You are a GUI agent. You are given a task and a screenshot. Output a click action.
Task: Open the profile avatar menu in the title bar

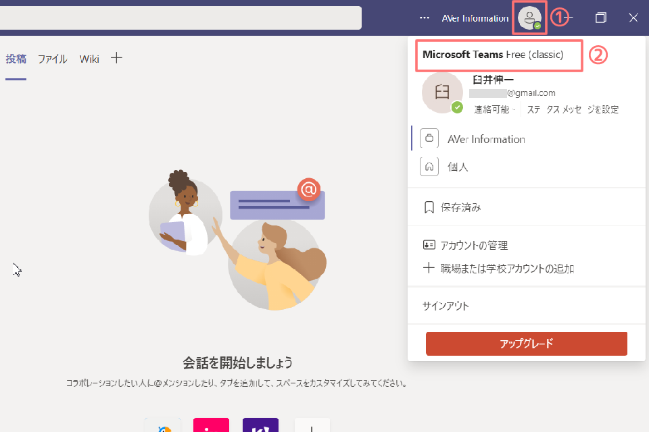[529, 18]
